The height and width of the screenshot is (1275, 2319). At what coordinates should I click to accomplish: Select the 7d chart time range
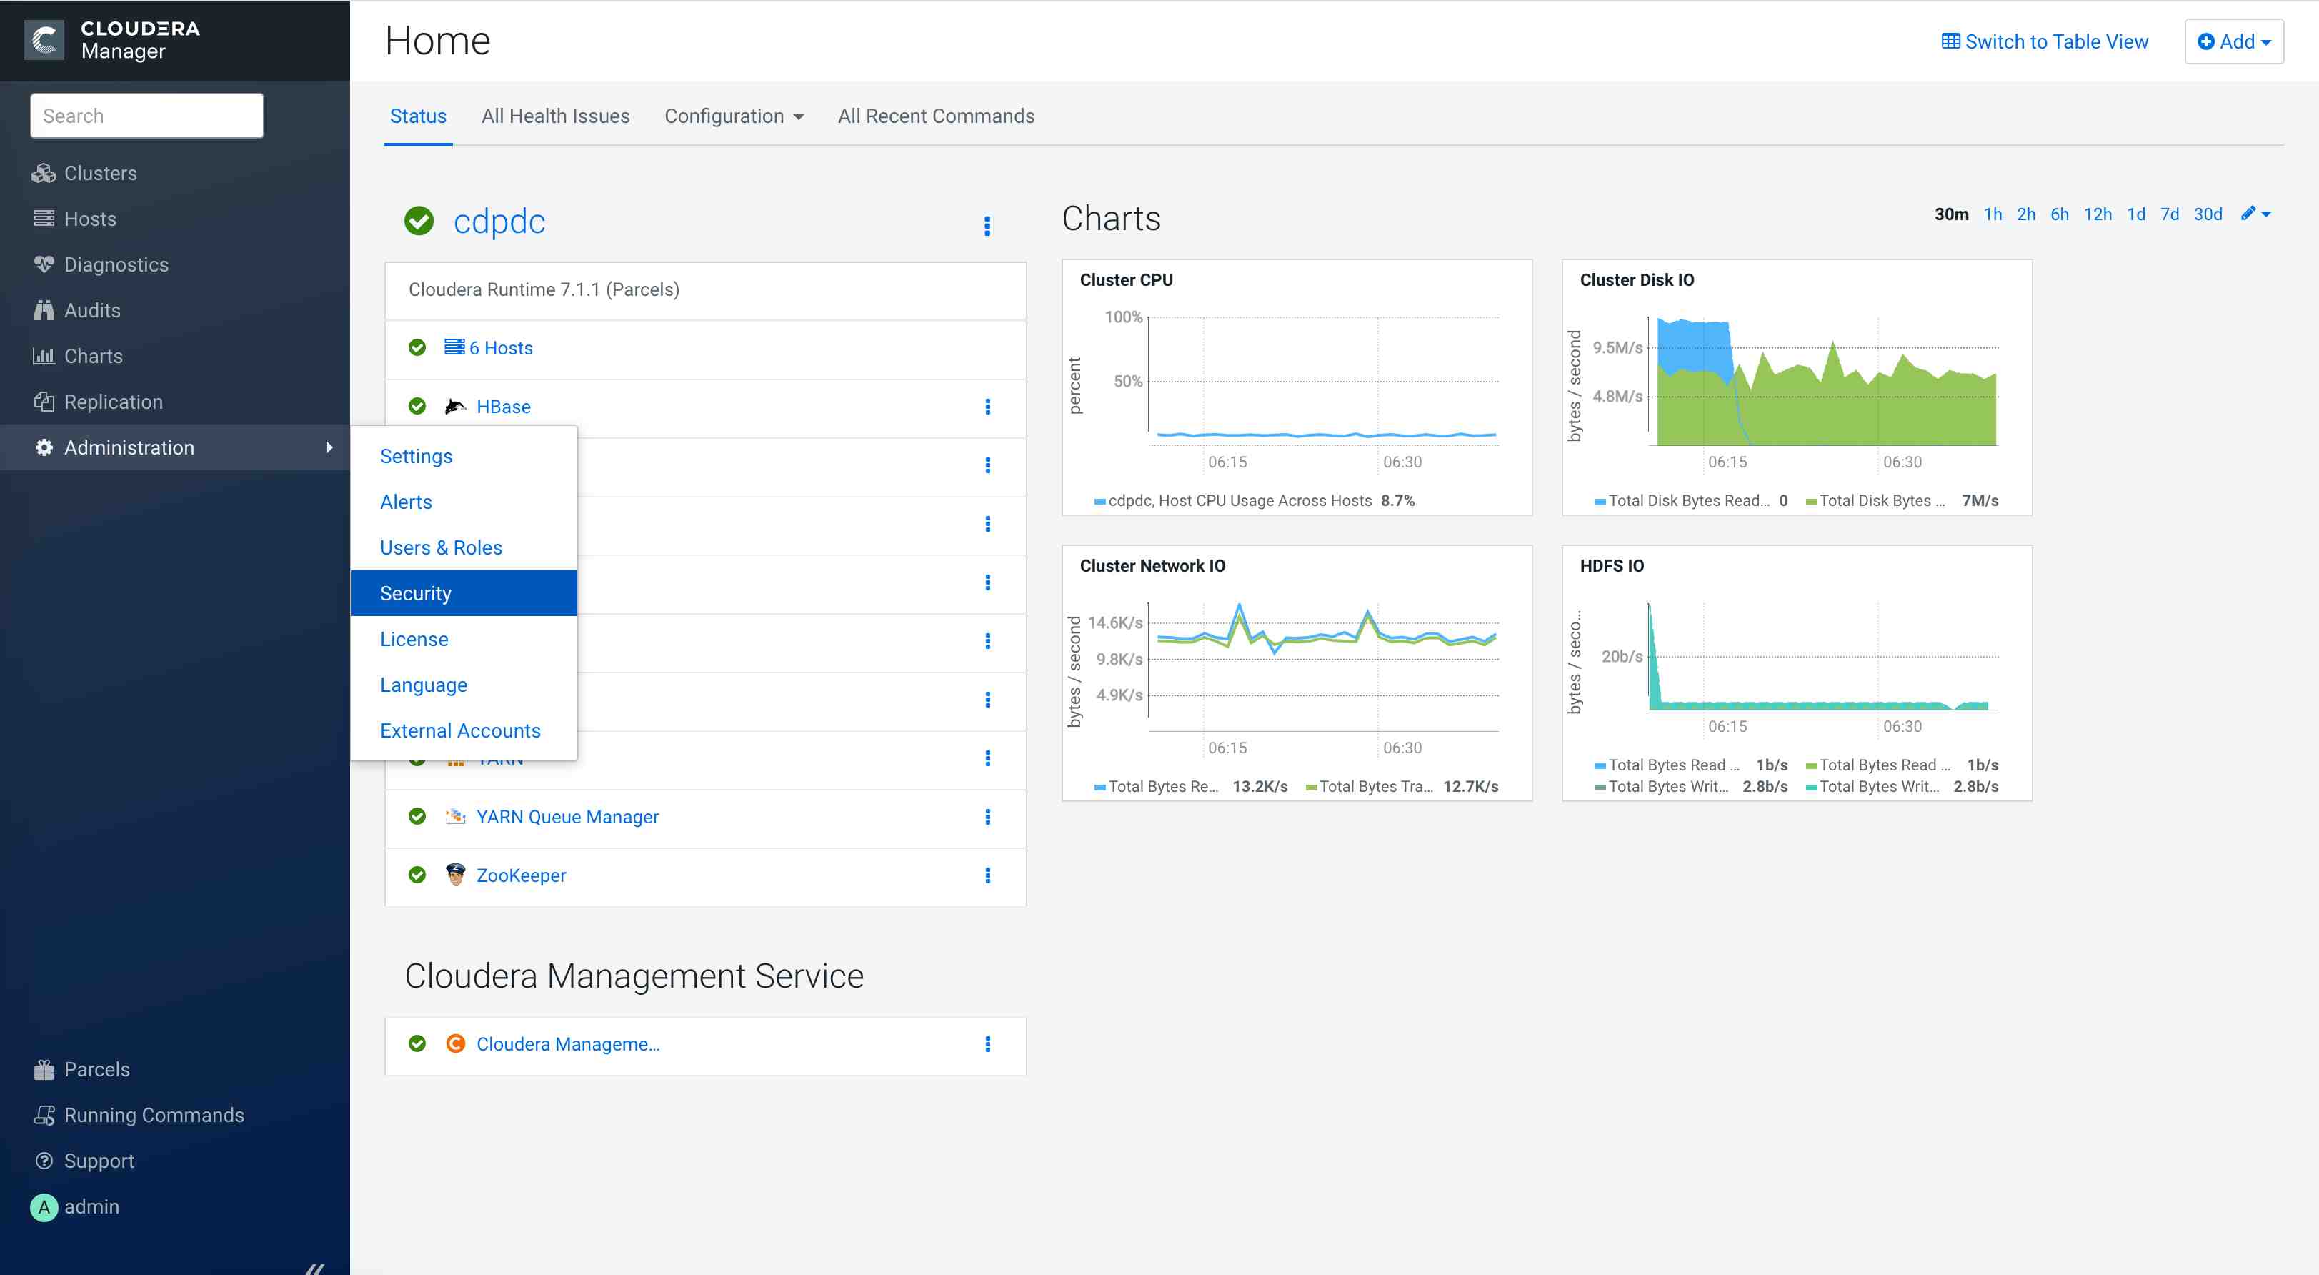2169,214
